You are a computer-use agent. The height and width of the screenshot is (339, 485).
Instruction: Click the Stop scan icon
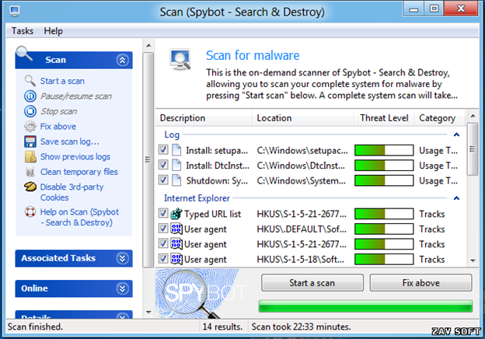tap(30, 111)
